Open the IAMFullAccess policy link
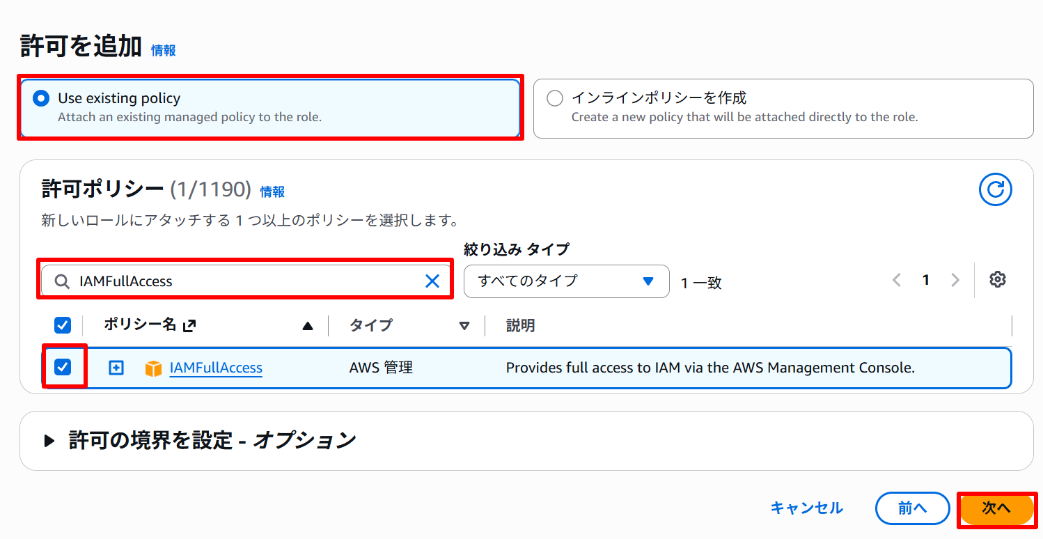The width and height of the screenshot is (1043, 539). [x=216, y=368]
